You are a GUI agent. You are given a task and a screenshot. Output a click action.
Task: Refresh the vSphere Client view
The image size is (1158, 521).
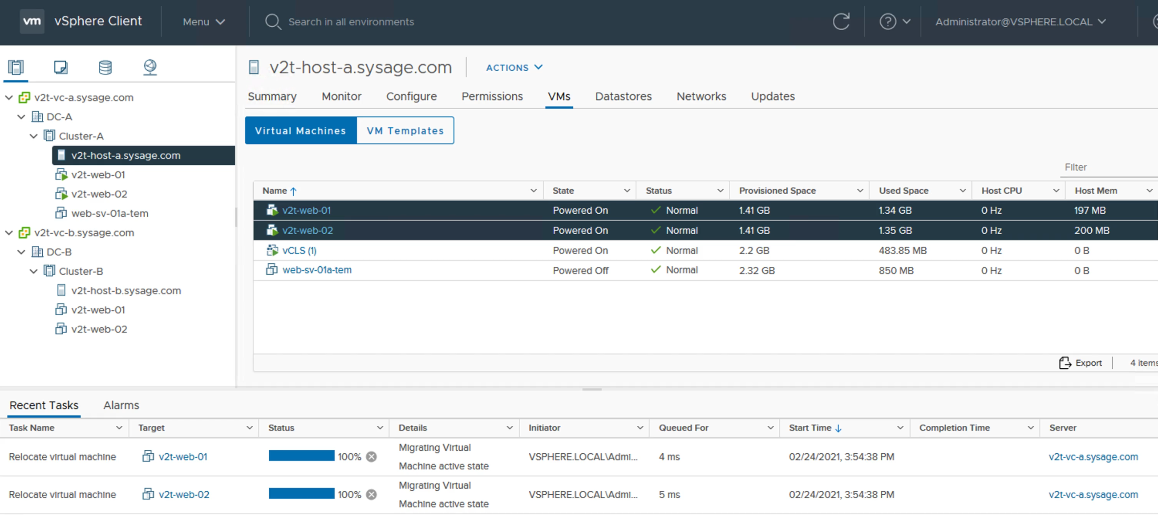pos(841,21)
